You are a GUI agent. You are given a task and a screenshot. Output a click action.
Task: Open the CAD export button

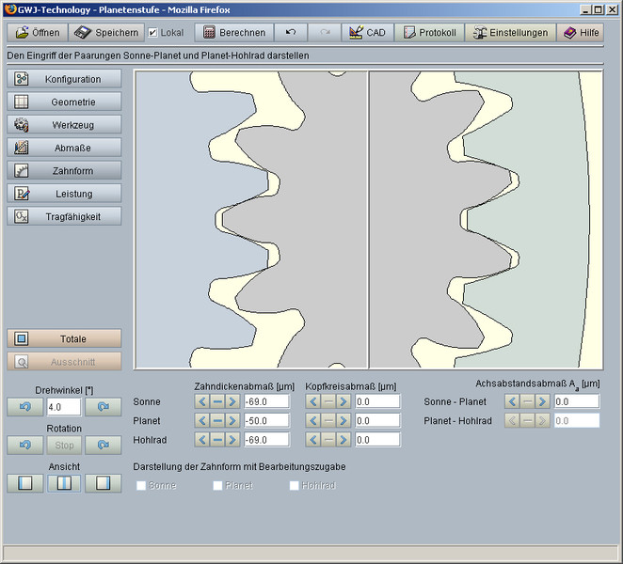pos(366,32)
